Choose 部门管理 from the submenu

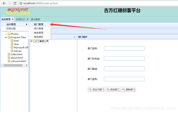pyautogui.click(x=39, y=24)
